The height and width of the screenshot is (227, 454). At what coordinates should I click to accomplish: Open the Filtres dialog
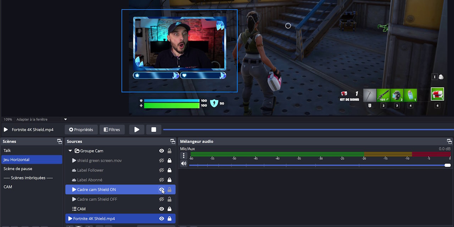pos(112,129)
